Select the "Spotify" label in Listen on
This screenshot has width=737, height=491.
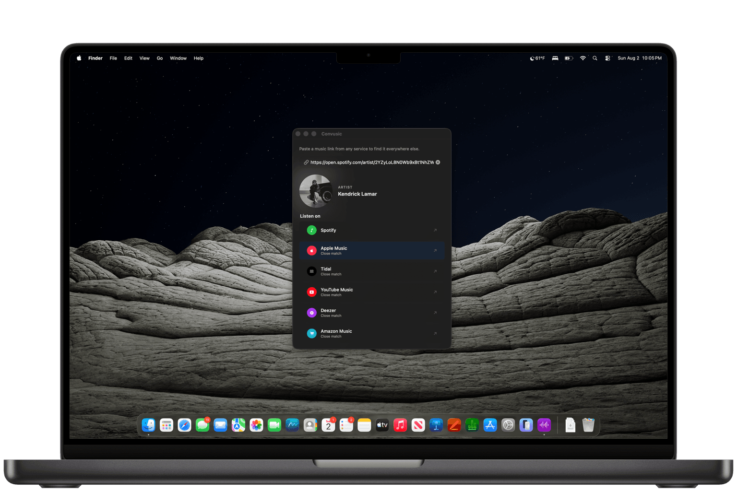tap(328, 230)
